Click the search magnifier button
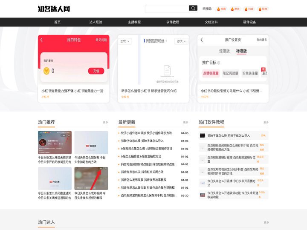Image resolution: width=307 pixels, height=230 pixels. point(193,8)
